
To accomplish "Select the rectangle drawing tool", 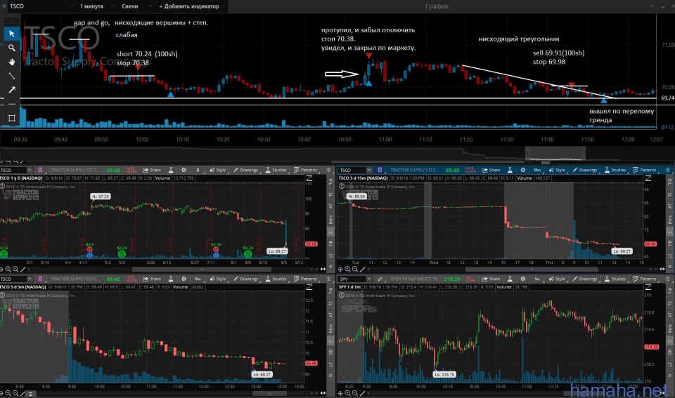I will pyautogui.click(x=12, y=118).
